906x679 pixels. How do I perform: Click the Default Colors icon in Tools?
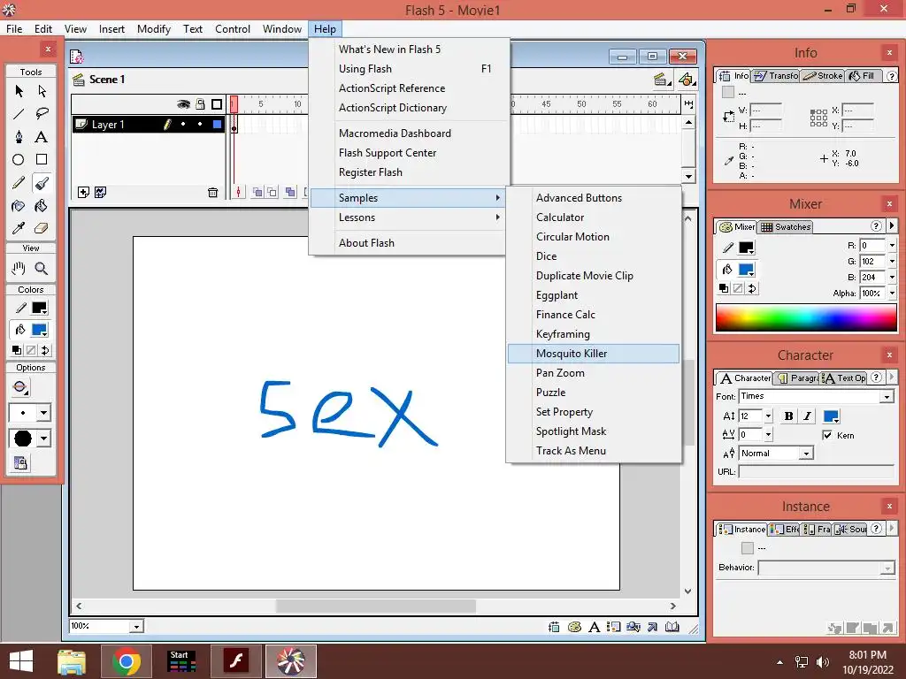click(x=17, y=350)
